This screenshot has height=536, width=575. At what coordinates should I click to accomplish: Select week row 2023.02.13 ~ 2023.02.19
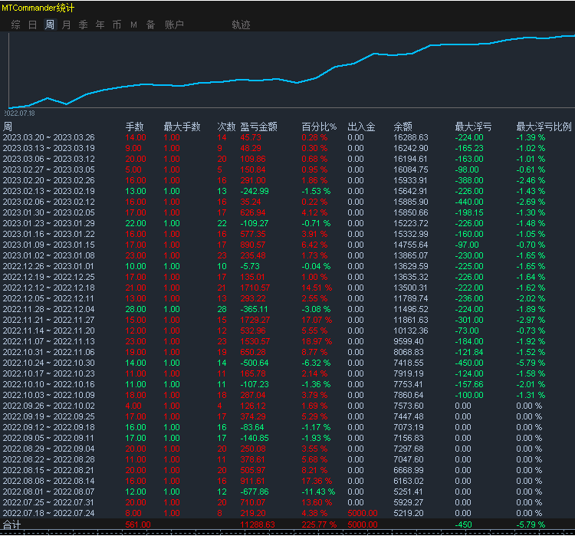tap(287, 191)
